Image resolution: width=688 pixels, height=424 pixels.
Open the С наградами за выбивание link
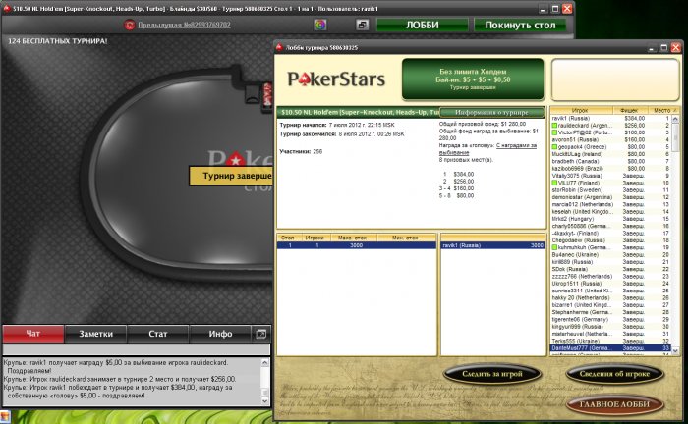tap(487, 149)
